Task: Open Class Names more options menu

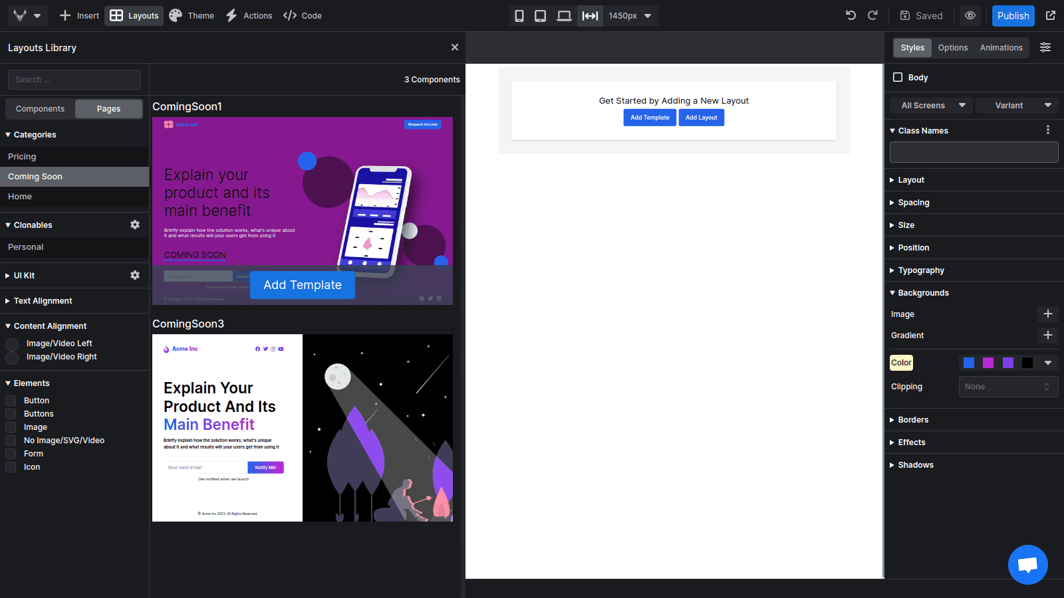Action: coord(1048,130)
